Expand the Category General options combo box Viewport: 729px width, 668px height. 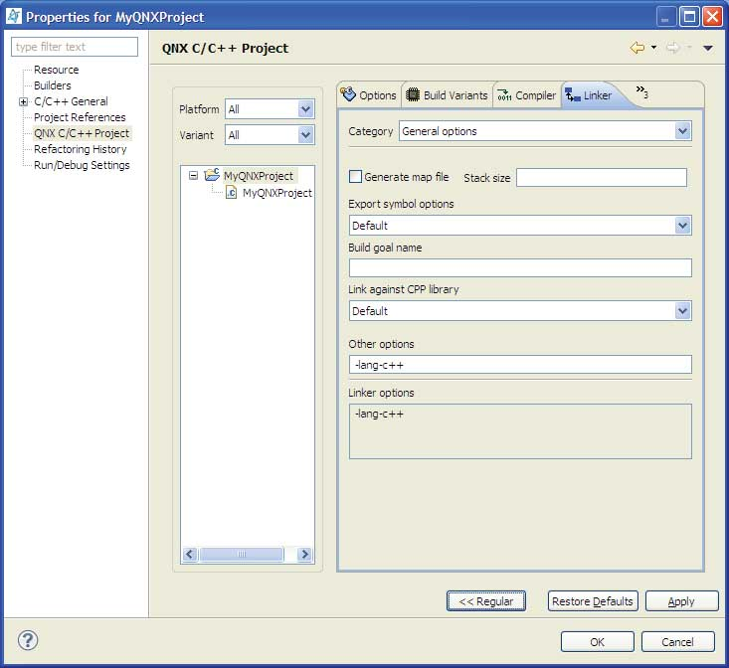pyautogui.click(x=682, y=131)
